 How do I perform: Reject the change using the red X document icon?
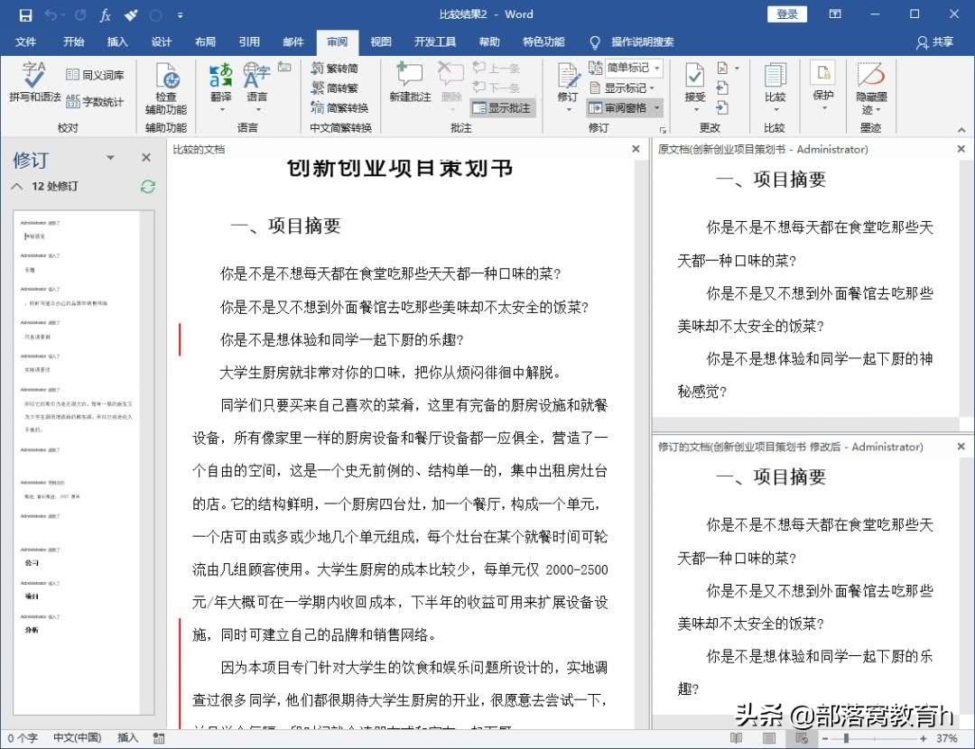[722, 69]
